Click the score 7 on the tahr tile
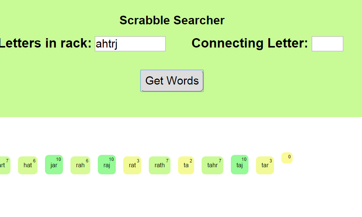362x217 pixels. (x=220, y=161)
